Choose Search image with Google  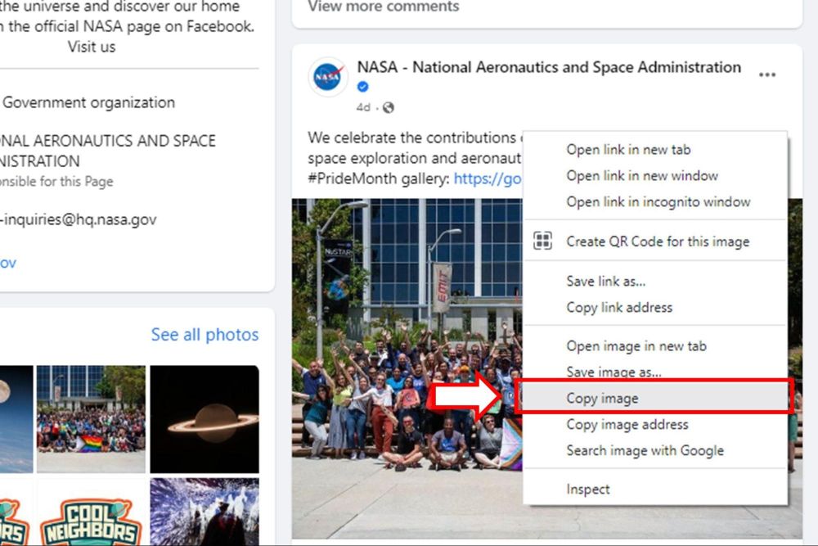coord(654,450)
